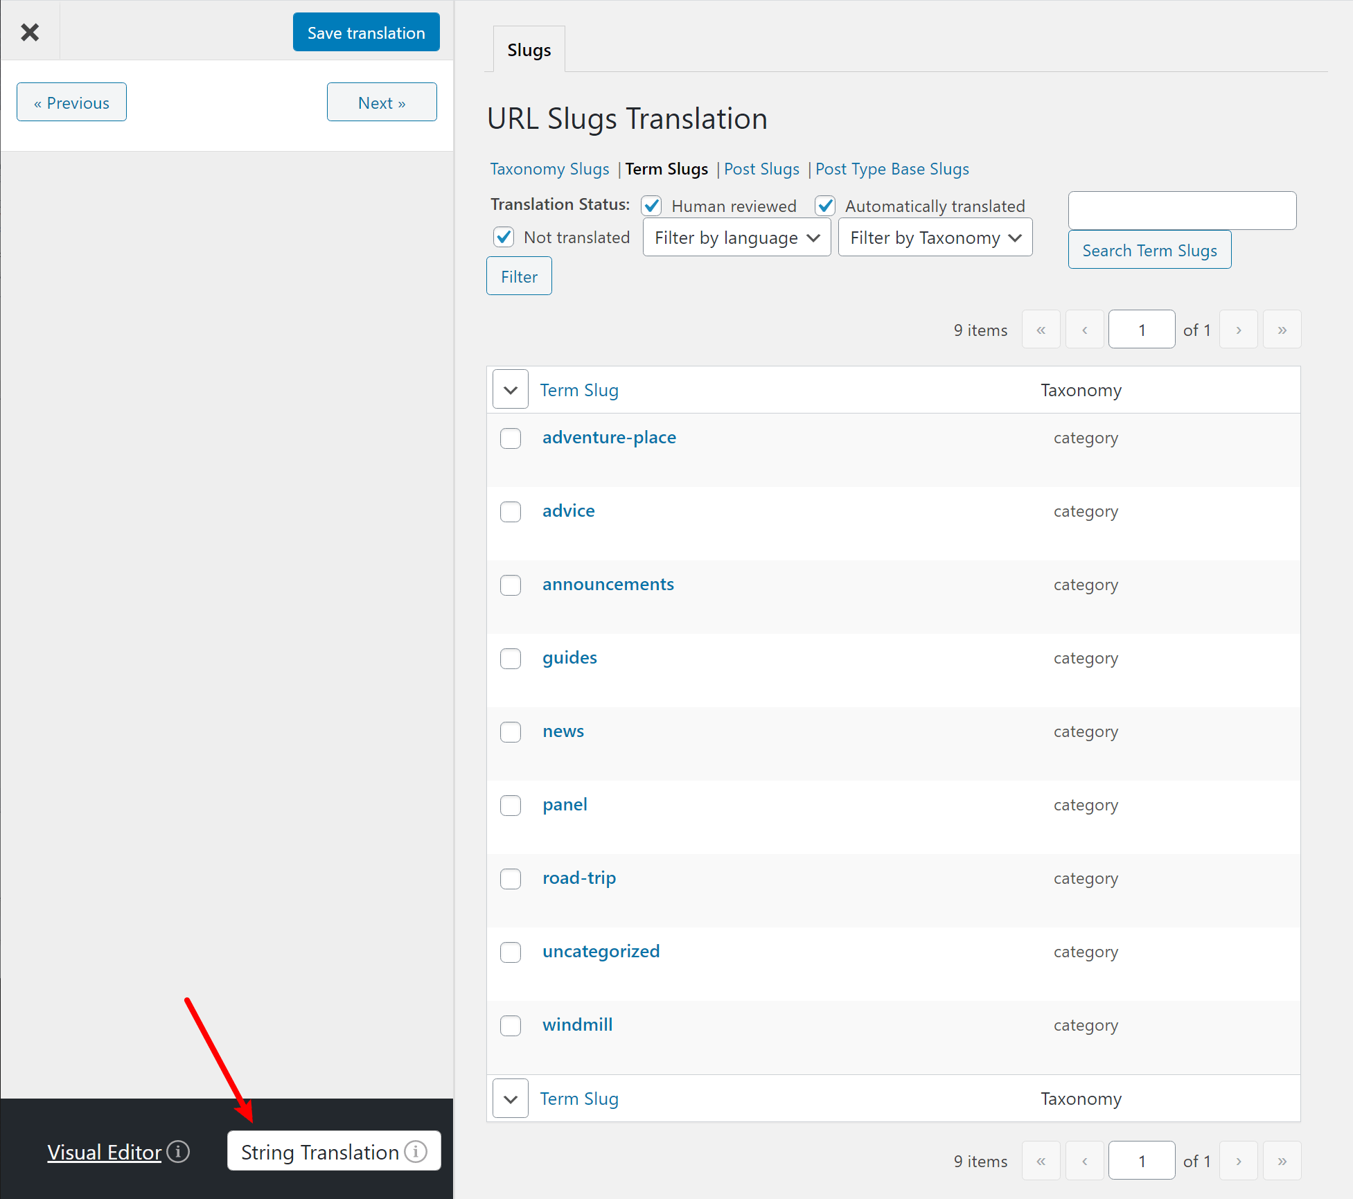The height and width of the screenshot is (1199, 1353).
Task: Click the info icon beside String Translation
Action: click(416, 1151)
